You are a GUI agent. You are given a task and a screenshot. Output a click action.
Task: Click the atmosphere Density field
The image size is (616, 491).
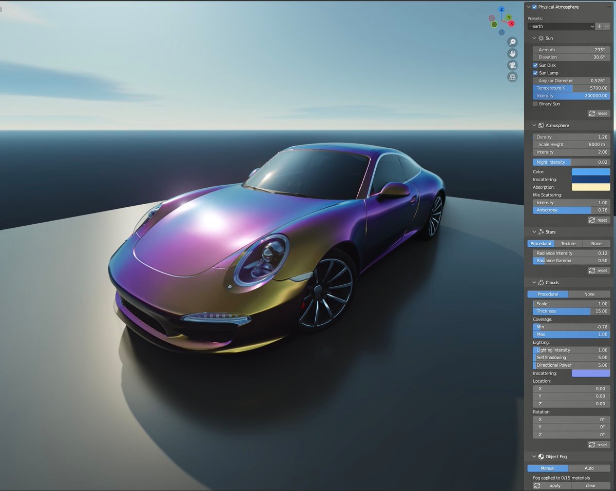[x=571, y=137]
